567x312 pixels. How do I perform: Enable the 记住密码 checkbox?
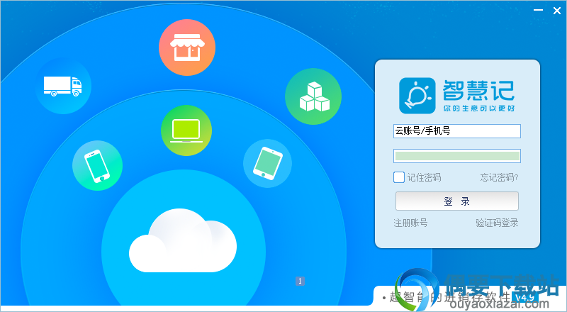(399, 177)
